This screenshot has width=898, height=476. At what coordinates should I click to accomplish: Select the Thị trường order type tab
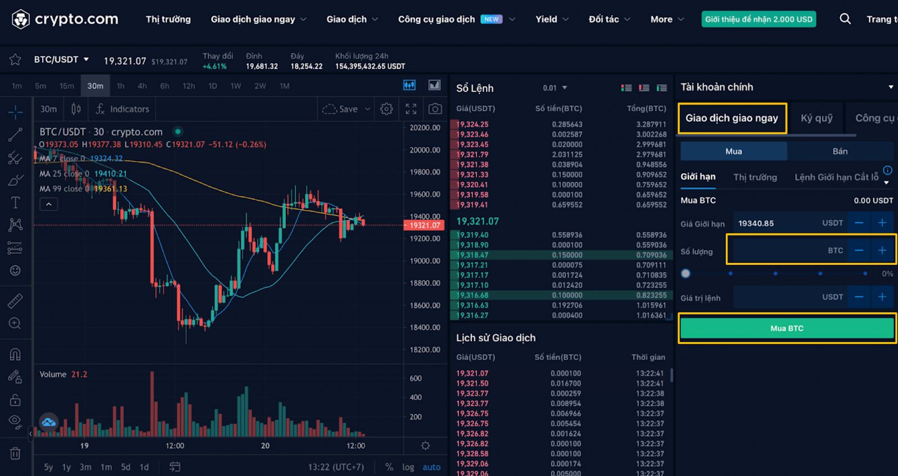pyautogui.click(x=755, y=177)
